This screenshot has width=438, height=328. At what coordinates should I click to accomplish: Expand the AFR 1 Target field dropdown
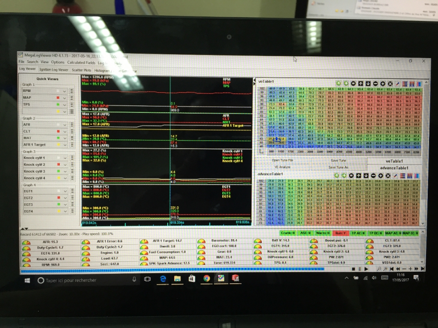point(65,145)
